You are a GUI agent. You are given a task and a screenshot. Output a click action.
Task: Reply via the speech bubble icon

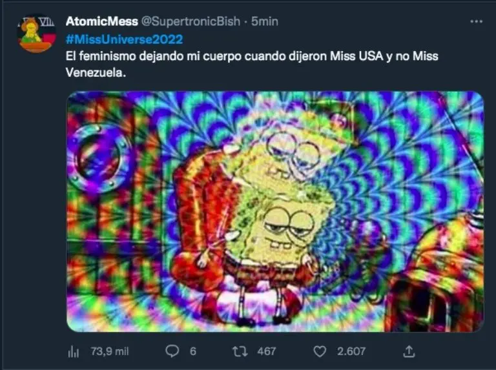tap(172, 351)
